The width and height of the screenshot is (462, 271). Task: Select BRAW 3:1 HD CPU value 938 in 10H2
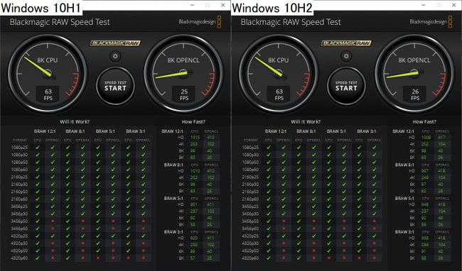[426, 238]
